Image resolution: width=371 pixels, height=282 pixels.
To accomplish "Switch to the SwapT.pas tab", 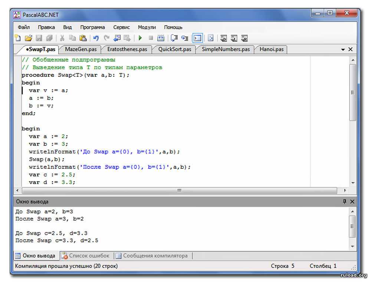I will (x=40, y=49).
